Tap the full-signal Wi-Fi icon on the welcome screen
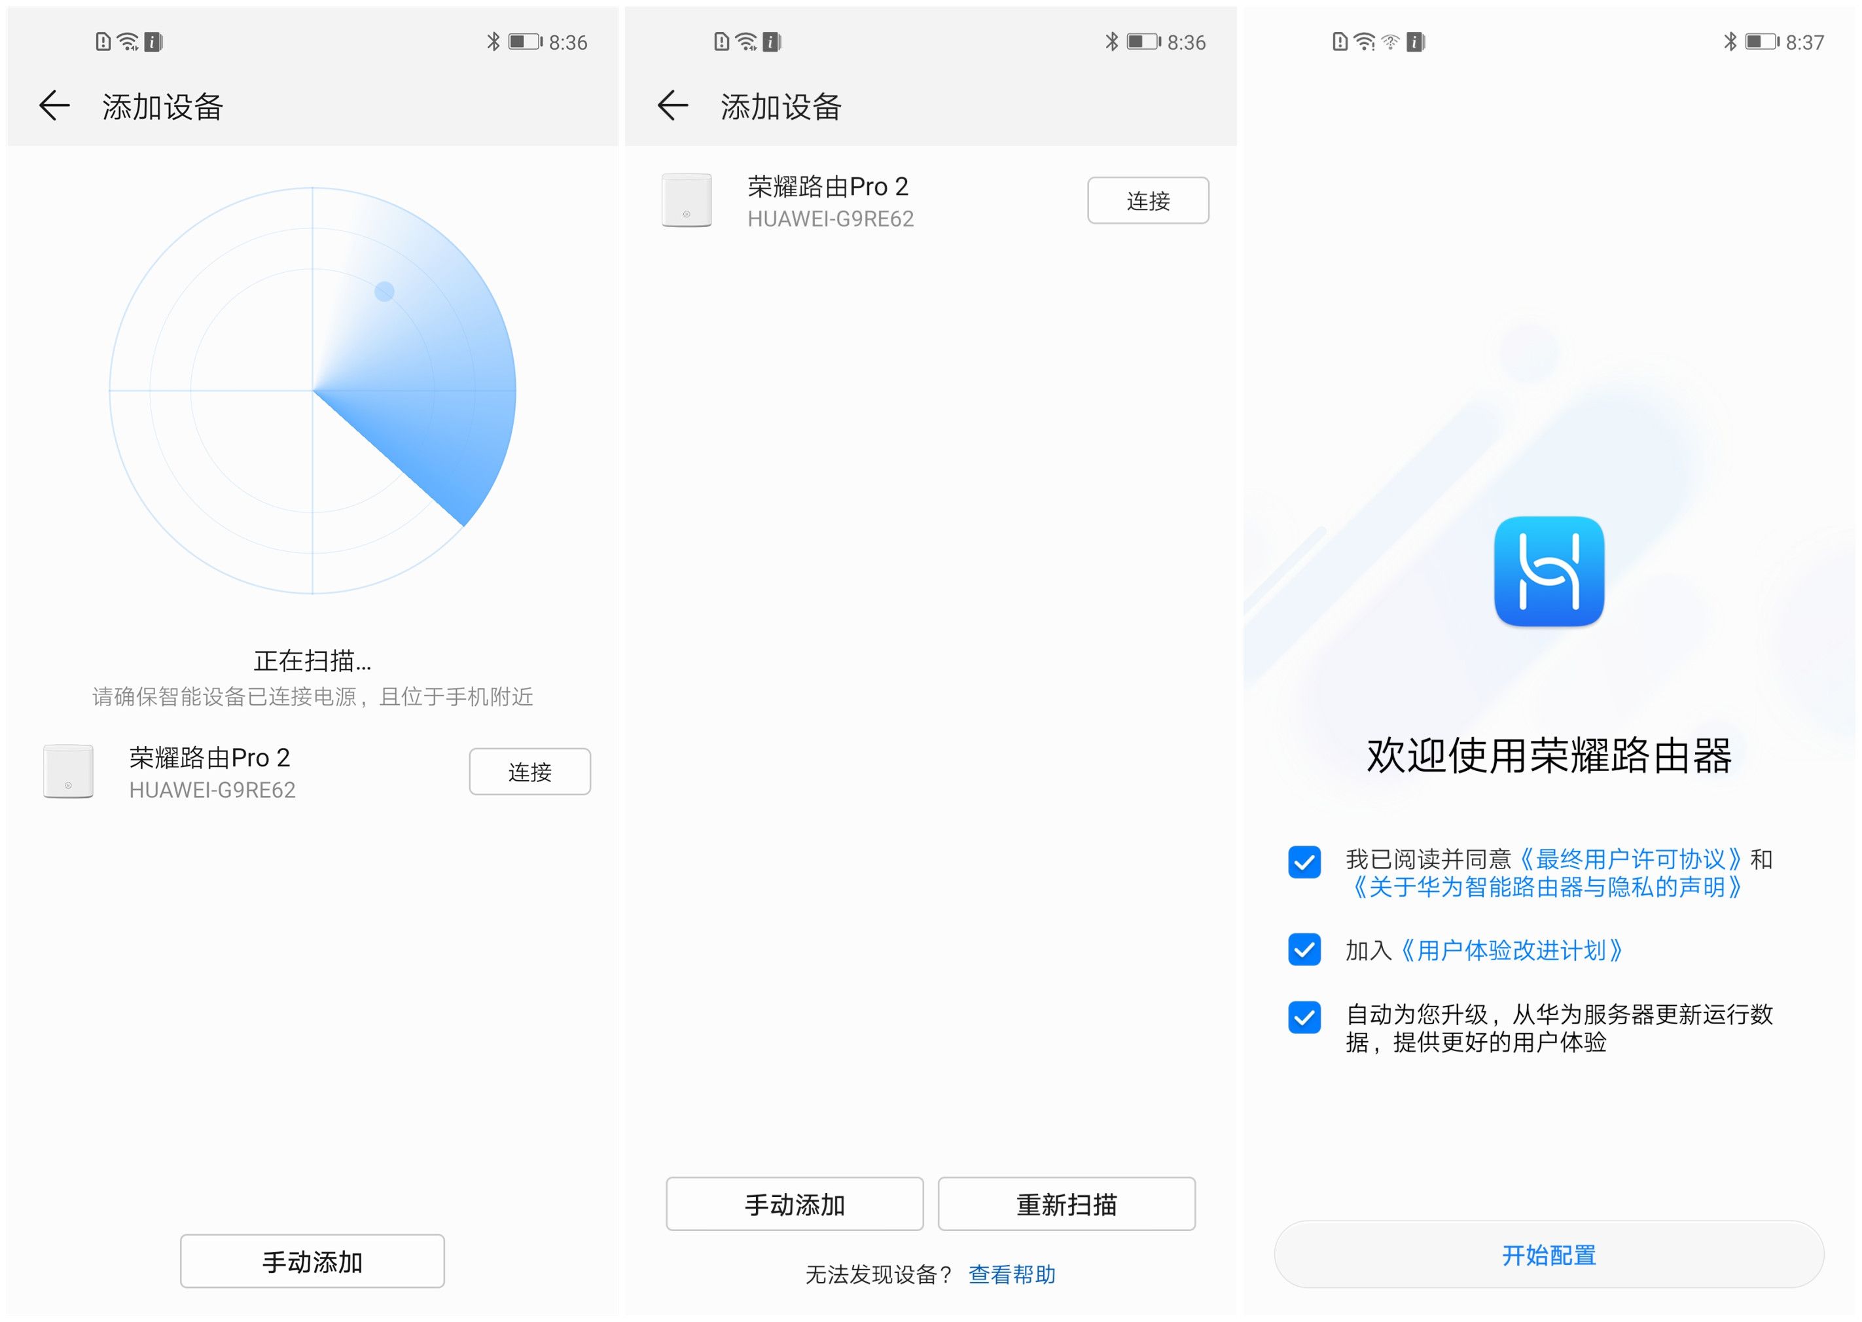Screen dimensions: 1862x1322 click(1365, 41)
